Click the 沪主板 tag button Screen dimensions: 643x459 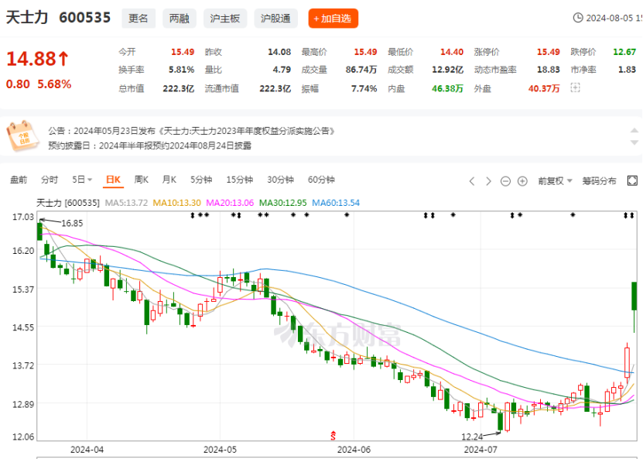(225, 19)
